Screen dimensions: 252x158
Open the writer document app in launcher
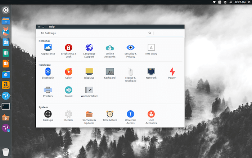[x=6, y=42]
